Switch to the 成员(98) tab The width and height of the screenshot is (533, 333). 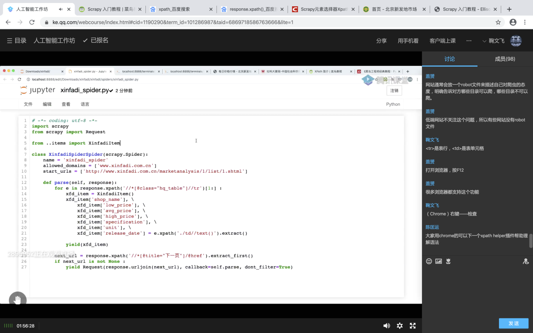click(x=505, y=59)
